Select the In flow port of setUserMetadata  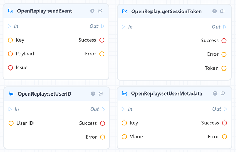pyautogui.click(x=123, y=109)
